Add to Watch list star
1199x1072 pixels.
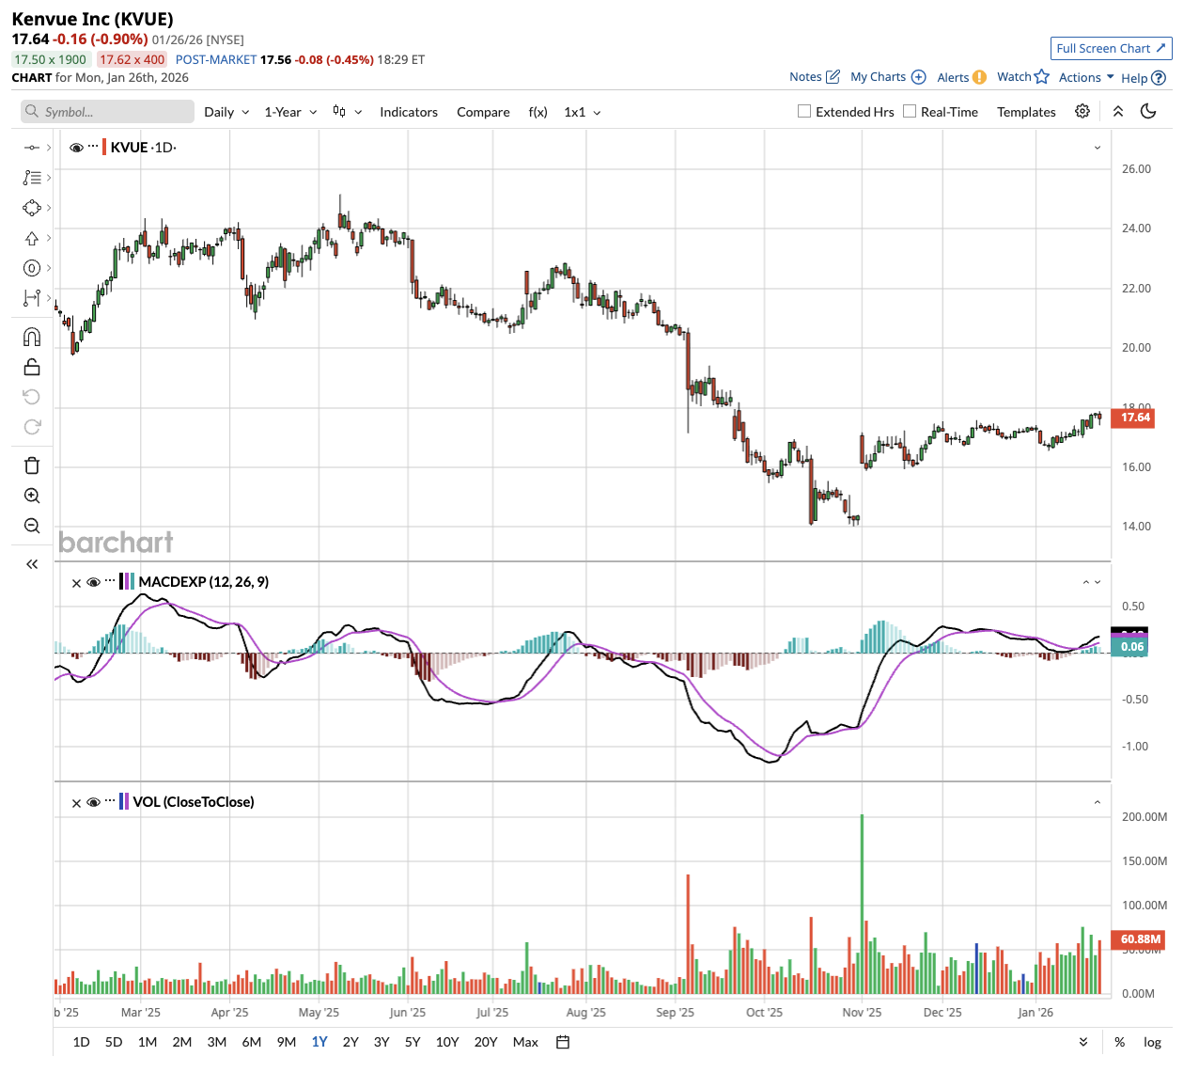pyautogui.click(x=1042, y=76)
